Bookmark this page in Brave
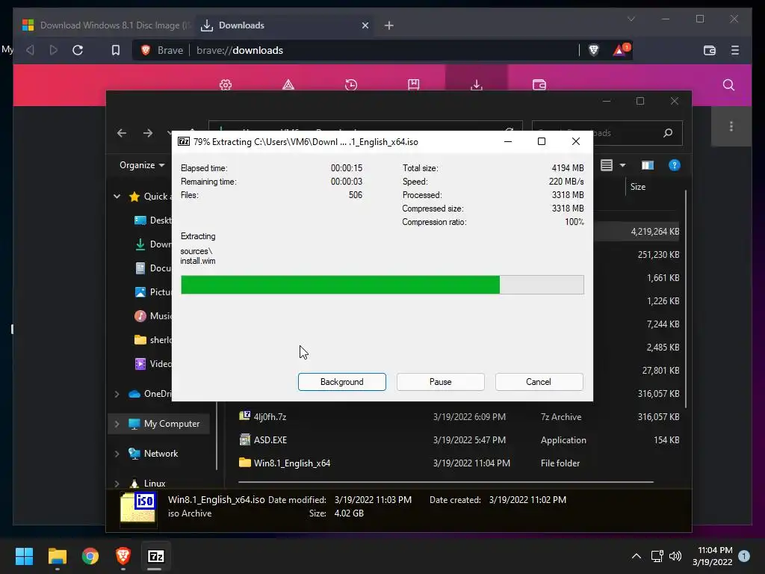 click(x=116, y=50)
